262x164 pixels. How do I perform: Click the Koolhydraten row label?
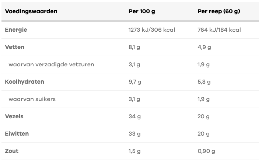pyautogui.click(x=24, y=82)
